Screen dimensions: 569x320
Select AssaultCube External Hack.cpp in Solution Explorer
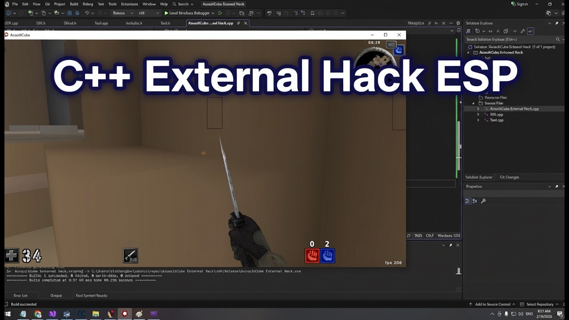514,109
